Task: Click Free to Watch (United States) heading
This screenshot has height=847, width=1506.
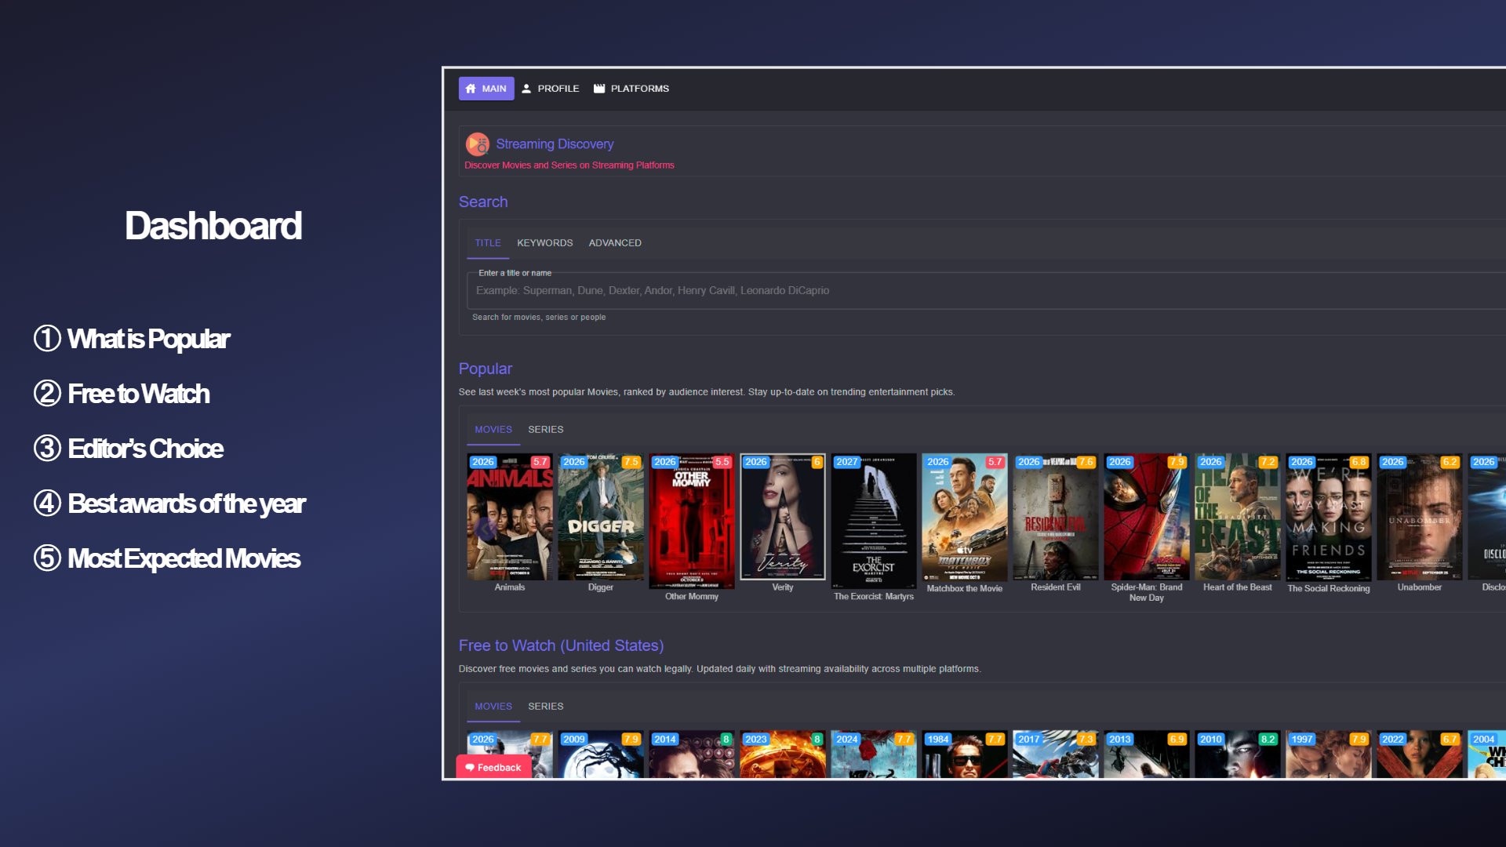Action: click(x=561, y=645)
